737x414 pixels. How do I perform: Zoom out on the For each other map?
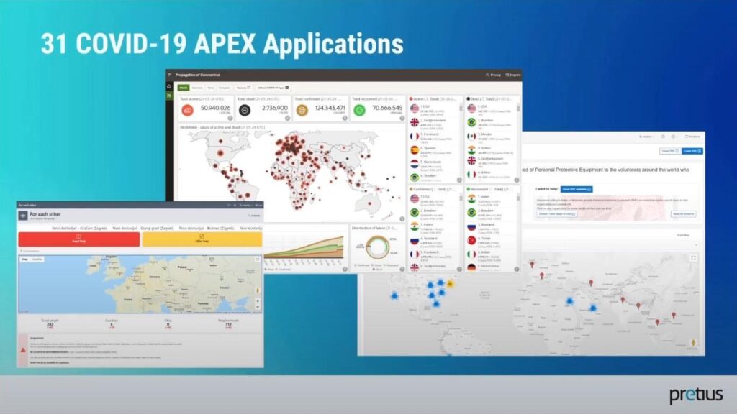tap(258, 307)
